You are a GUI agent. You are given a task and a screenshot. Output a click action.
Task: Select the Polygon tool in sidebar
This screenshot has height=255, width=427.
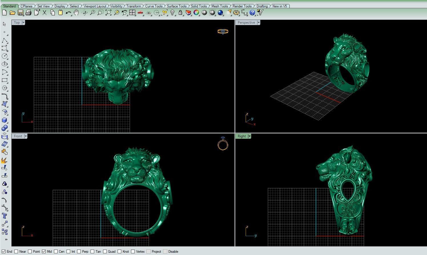[5, 88]
